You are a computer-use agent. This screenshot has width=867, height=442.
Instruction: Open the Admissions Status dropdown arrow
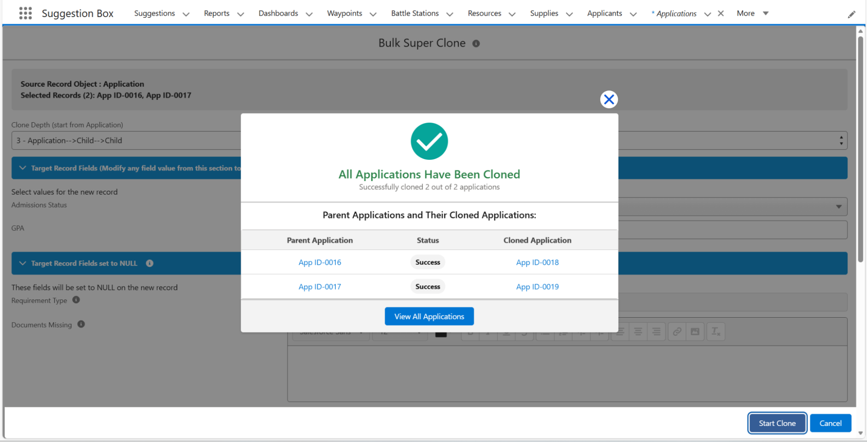point(838,207)
